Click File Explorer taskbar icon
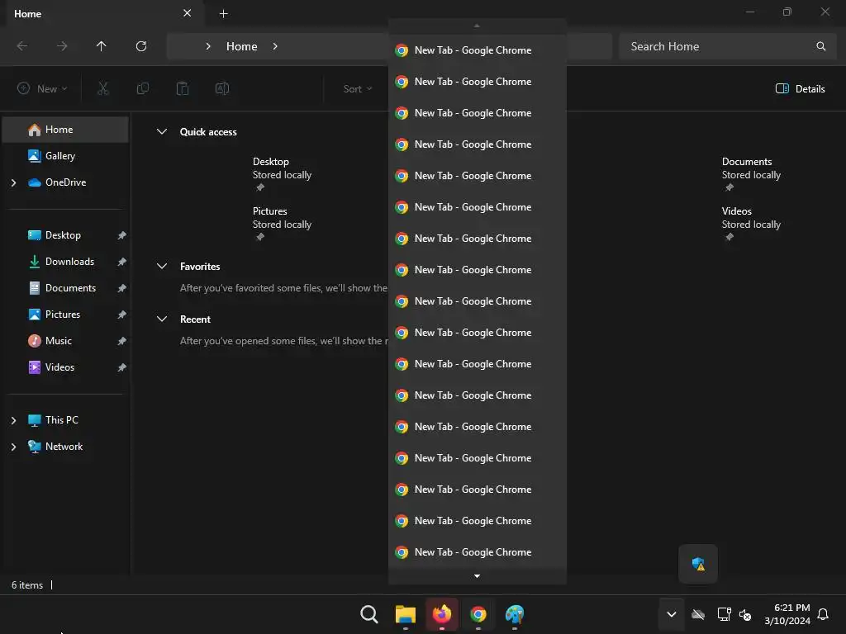 click(x=406, y=614)
